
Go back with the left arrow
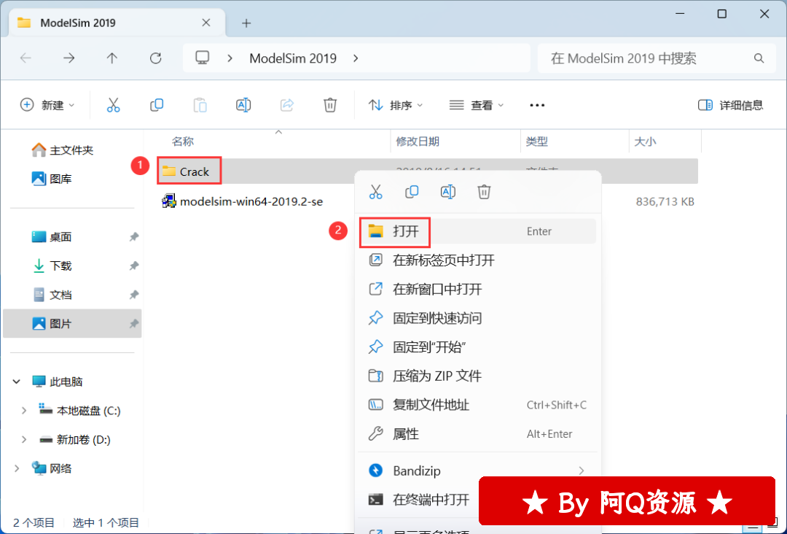26,58
